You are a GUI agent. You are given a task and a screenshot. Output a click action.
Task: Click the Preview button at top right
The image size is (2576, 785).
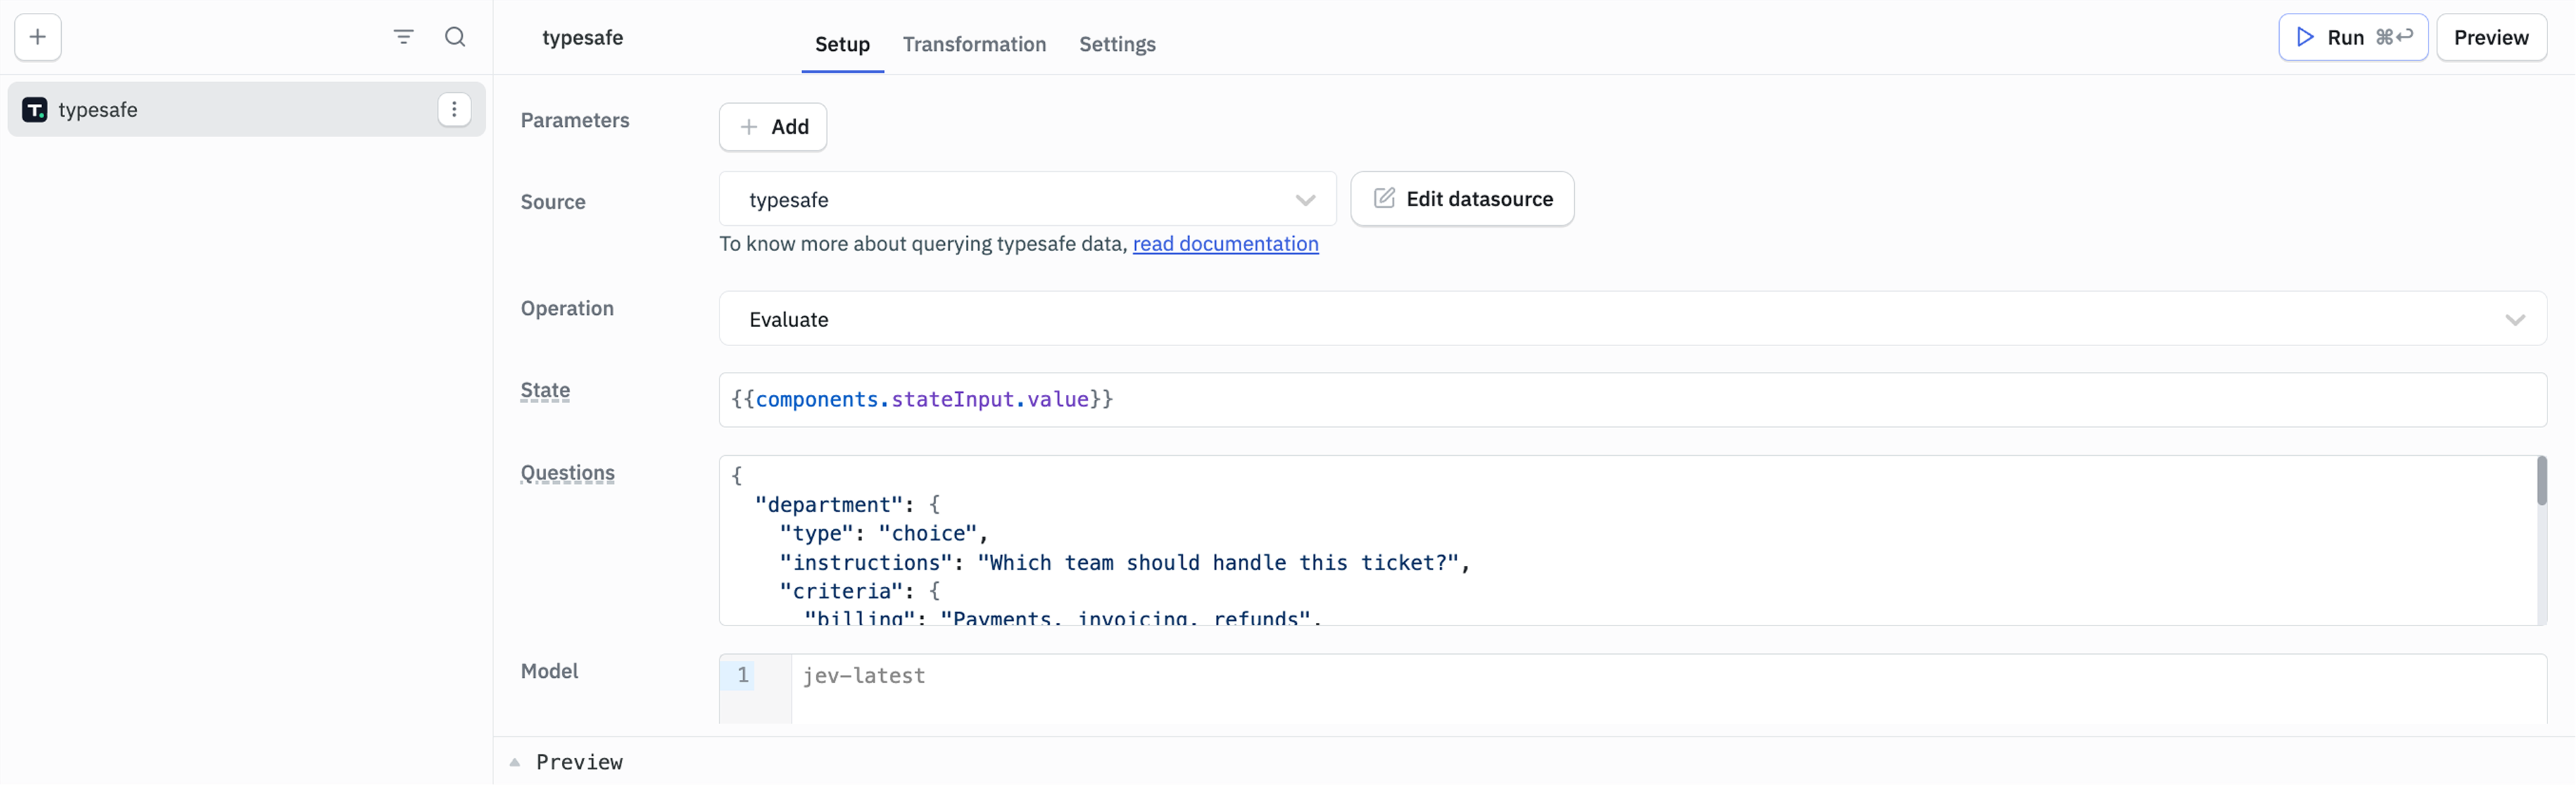click(2491, 37)
